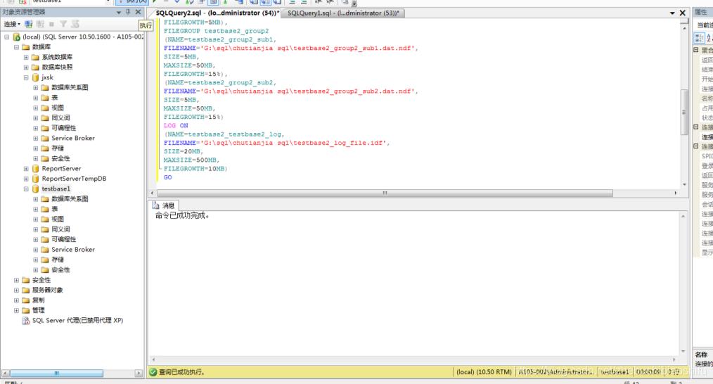Expand the 系统数据库 folder

coord(26,57)
